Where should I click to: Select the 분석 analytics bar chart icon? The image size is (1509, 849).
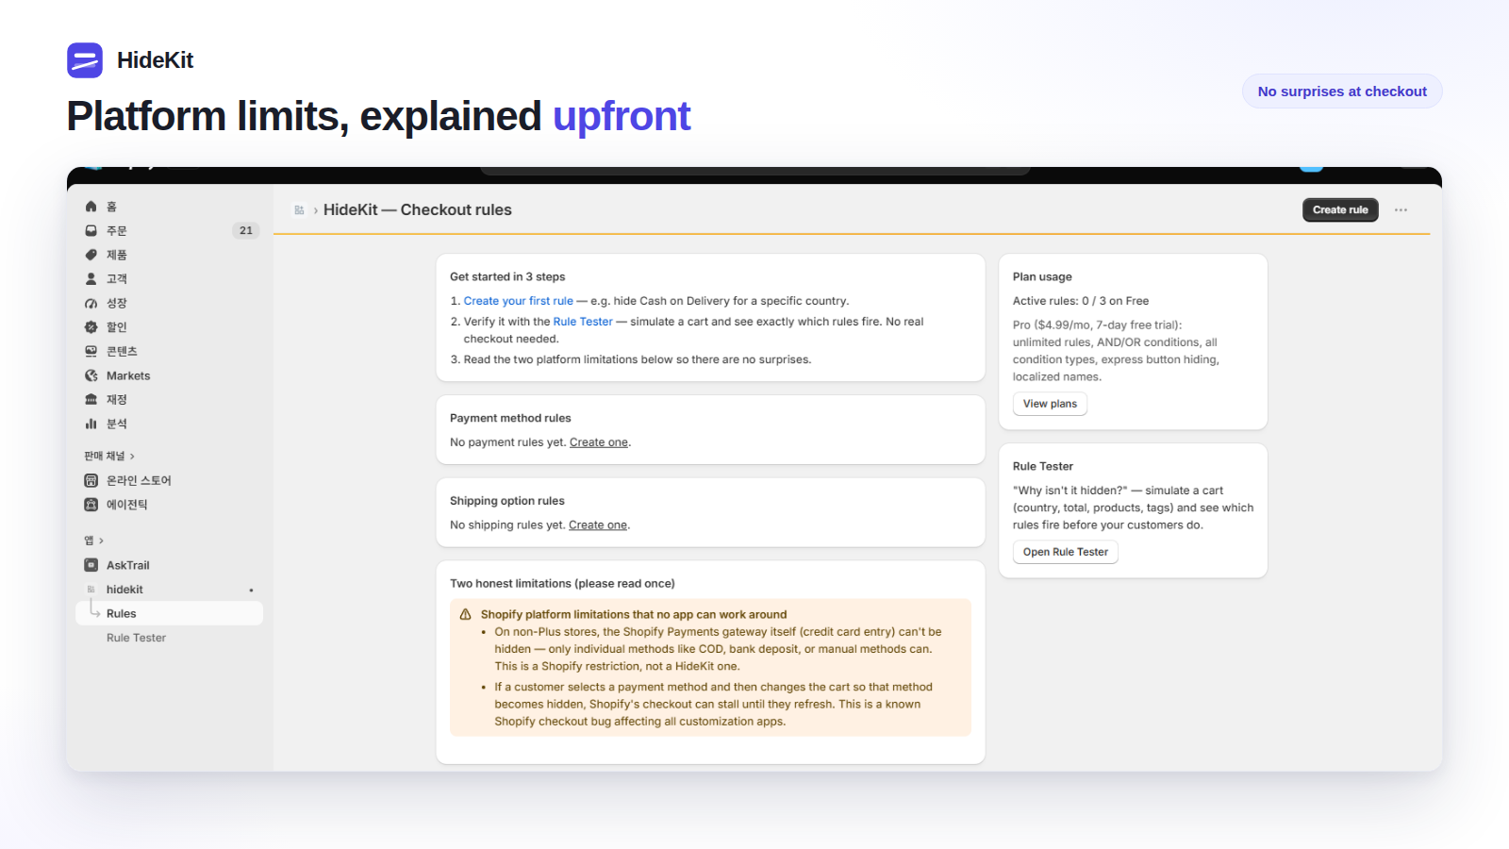coord(91,424)
